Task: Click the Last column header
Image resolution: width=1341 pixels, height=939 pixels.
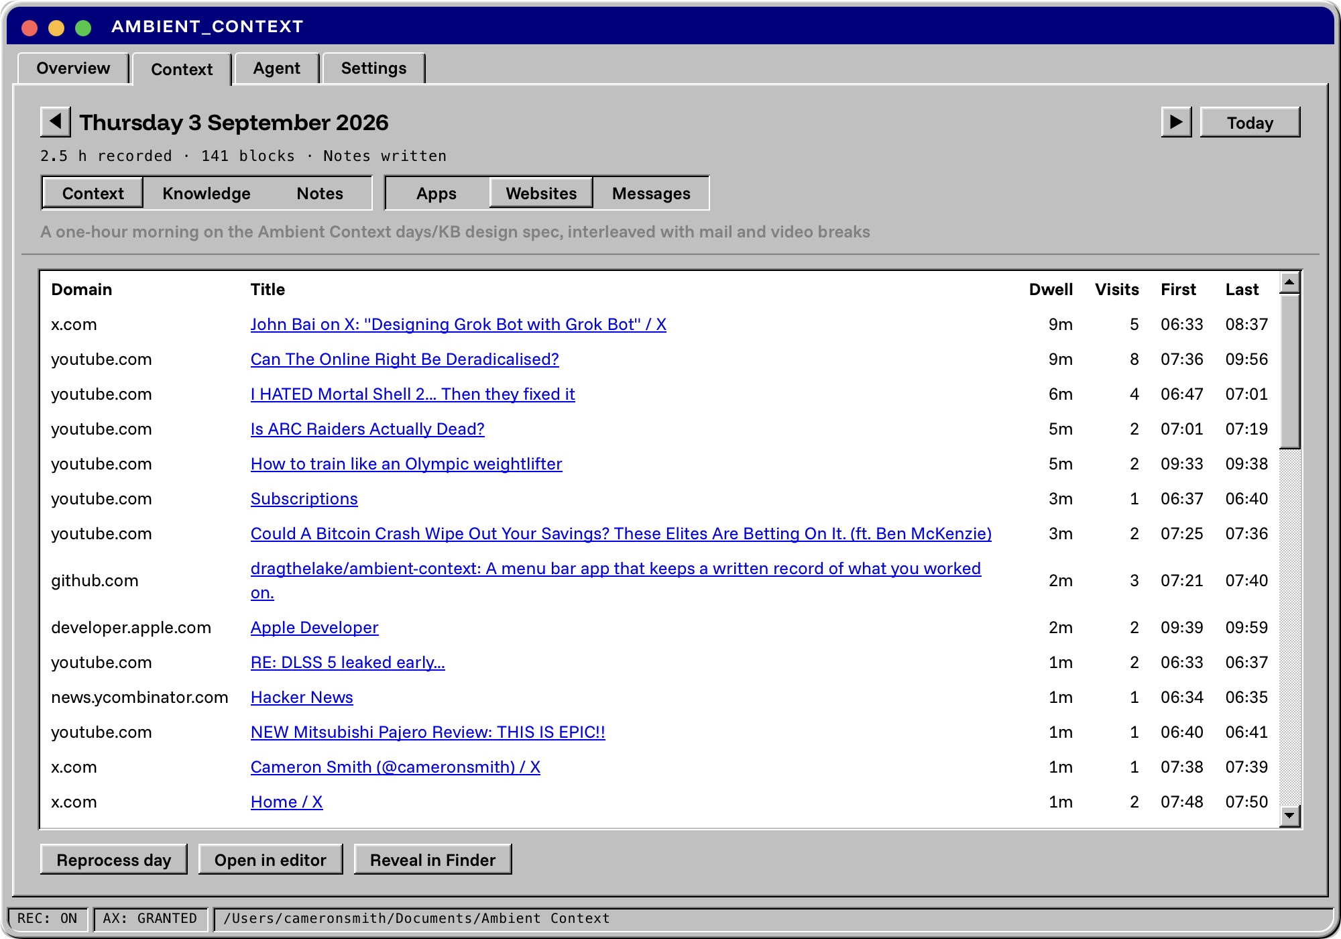Action: (x=1242, y=290)
